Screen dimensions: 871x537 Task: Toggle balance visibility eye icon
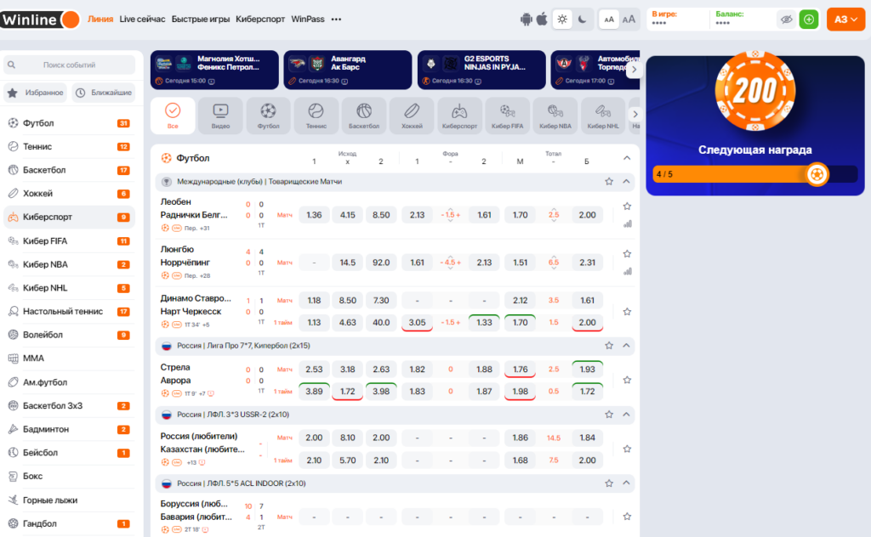[786, 20]
